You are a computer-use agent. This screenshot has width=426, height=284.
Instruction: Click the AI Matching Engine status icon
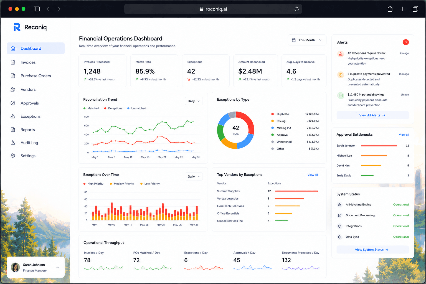(339, 205)
